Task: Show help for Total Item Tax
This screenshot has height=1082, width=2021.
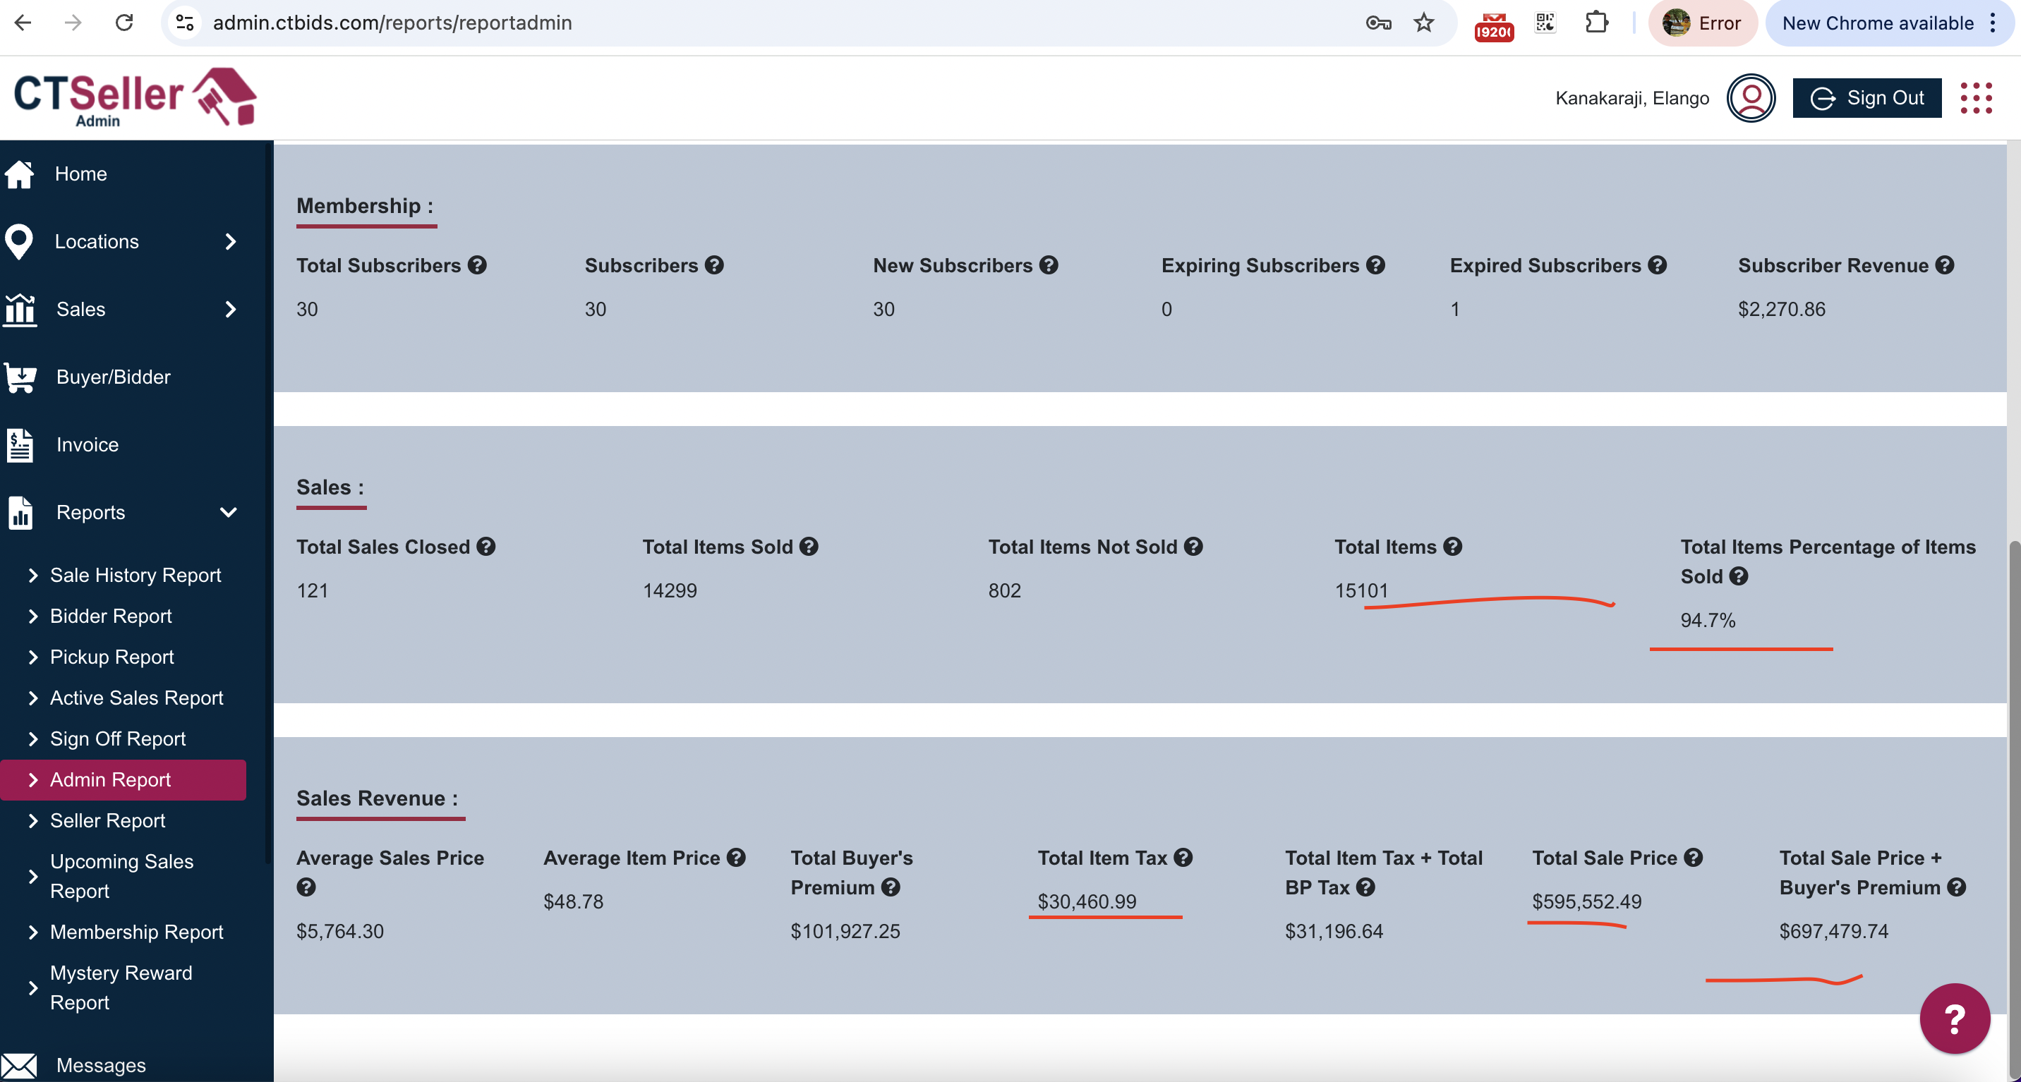Action: tap(1183, 857)
